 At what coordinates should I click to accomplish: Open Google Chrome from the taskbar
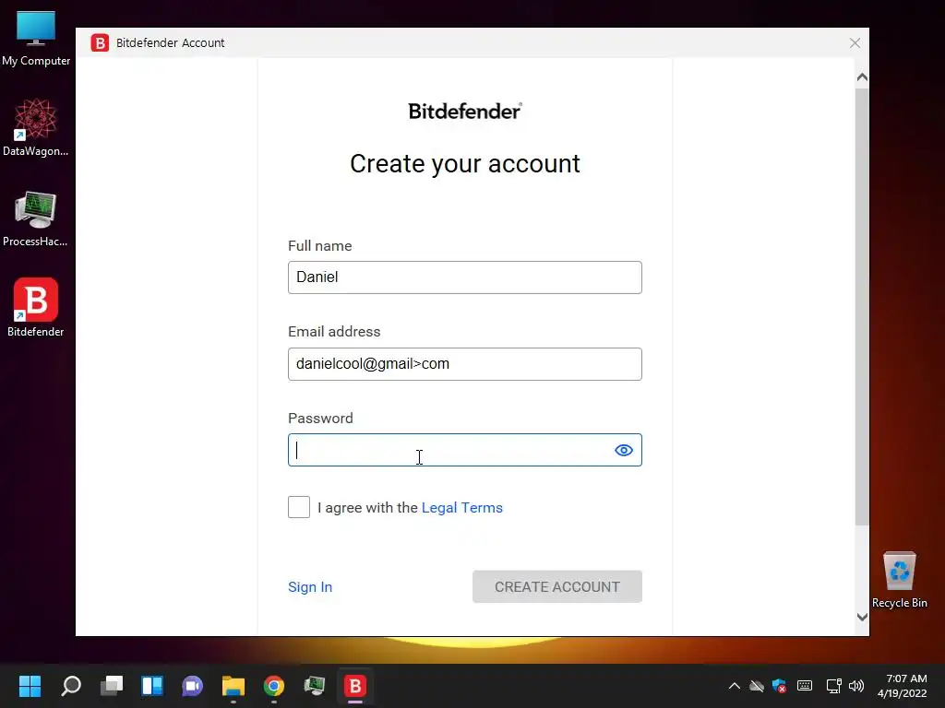273,686
